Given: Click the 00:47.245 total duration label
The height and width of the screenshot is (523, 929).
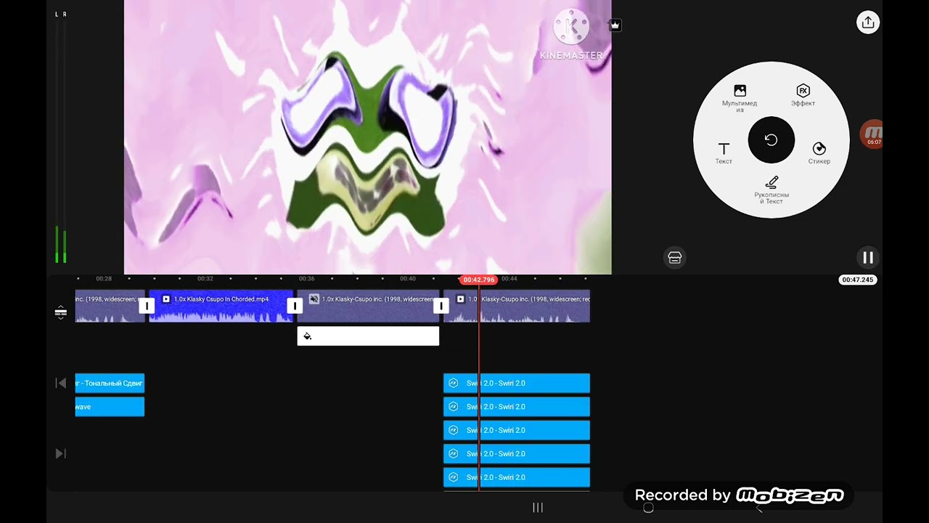Looking at the screenshot, I should click(x=857, y=280).
